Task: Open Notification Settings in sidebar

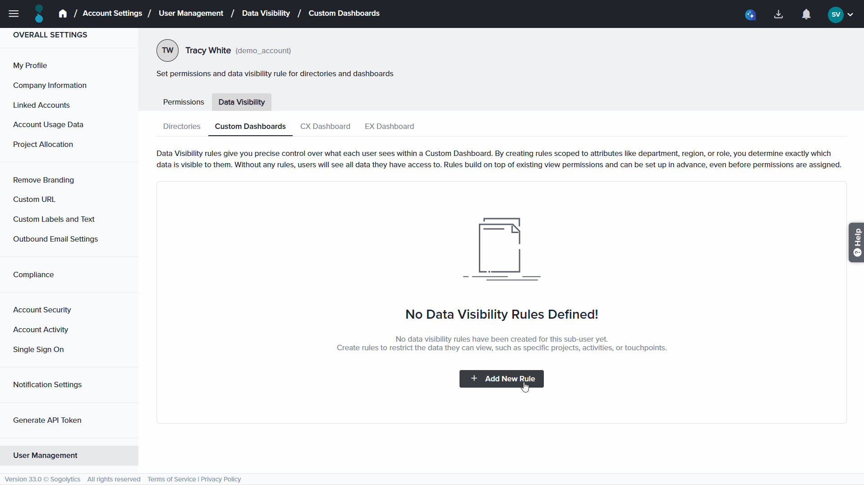Action: 47,384
